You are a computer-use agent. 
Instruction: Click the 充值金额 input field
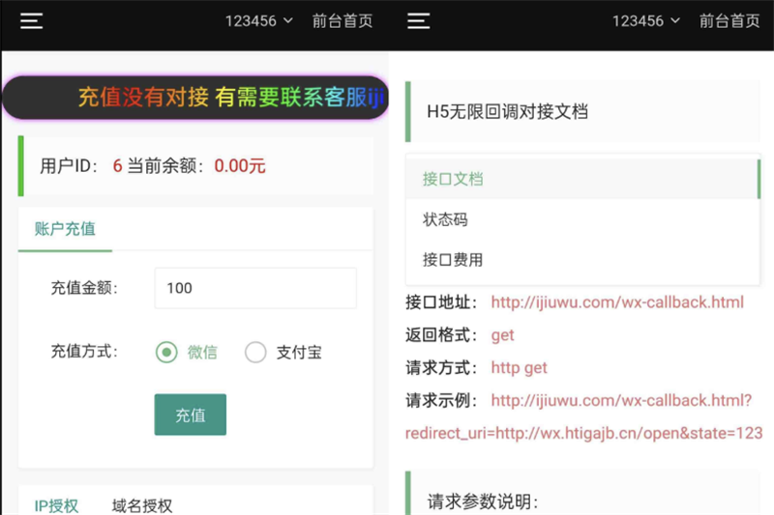[255, 288]
